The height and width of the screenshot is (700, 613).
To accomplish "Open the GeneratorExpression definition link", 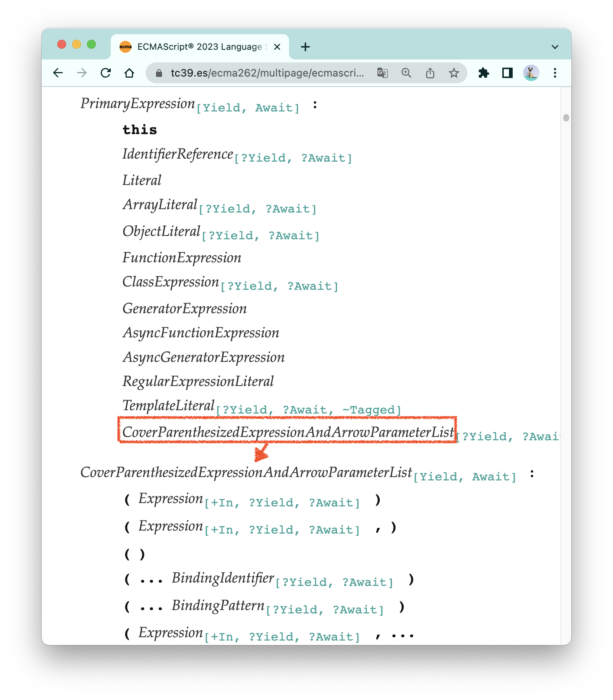I will (x=185, y=309).
